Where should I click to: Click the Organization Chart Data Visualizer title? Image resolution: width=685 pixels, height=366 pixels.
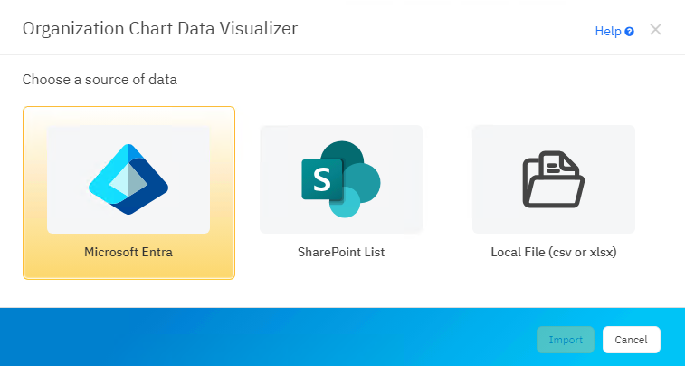click(x=159, y=29)
